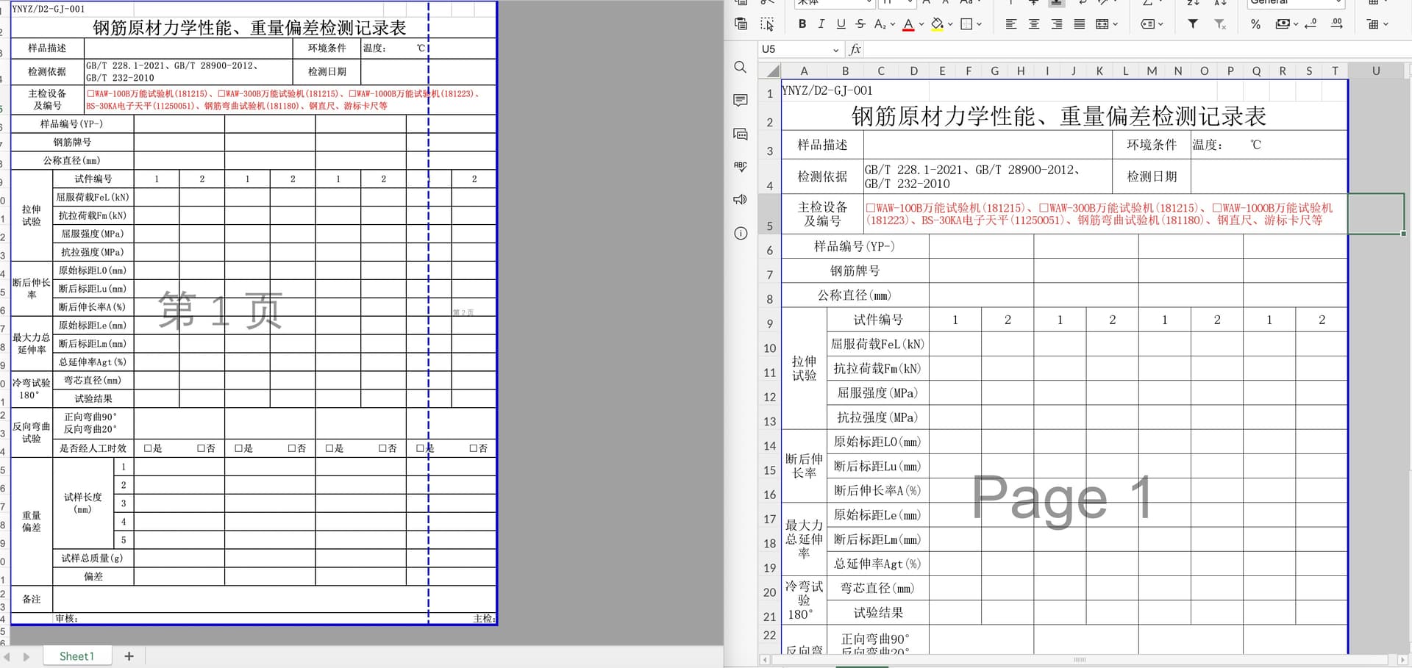1412x668 pixels.
Task: Click '是否经人工时效' in left preview
Action: (93, 448)
